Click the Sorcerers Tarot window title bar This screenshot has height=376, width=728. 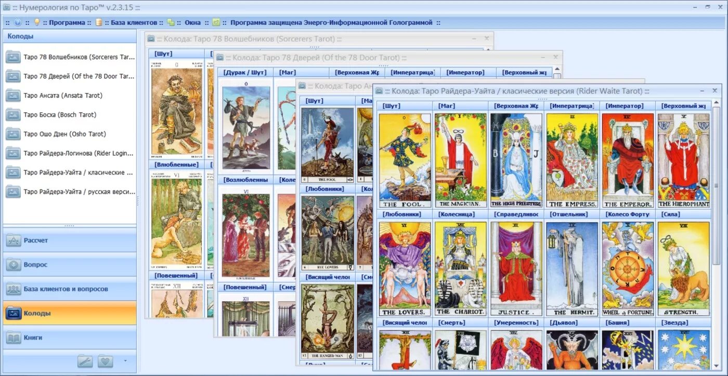(x=318, y=39)
